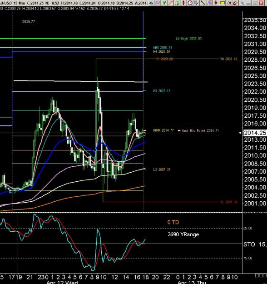Click the LW High 2032.00 level label
The width and height of the screenshot is (267, 284).
click(188, 39)
